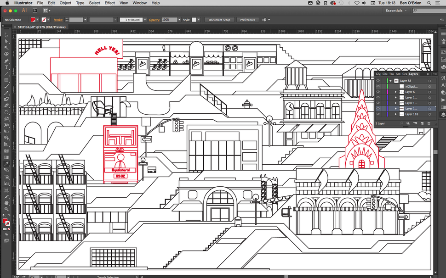Collapse Layer 88 with its disclosure triangle
The image size is (446, 278).
click(x=390, y=81)
